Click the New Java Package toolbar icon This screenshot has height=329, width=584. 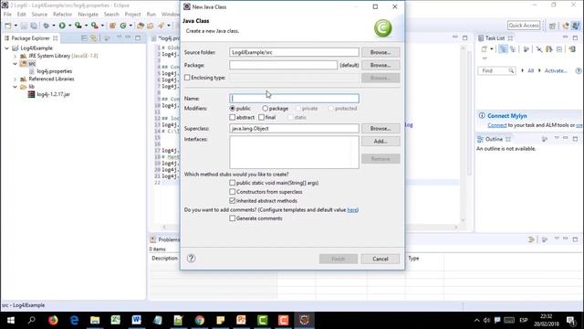point(112,26)
